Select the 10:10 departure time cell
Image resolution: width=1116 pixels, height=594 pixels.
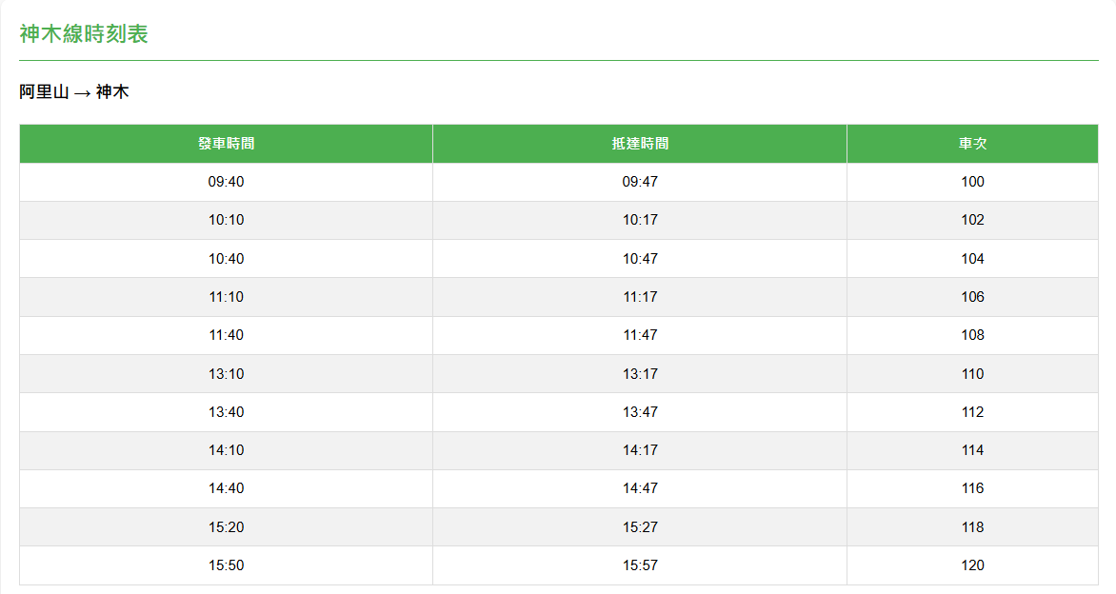click(x=226, y=220)
